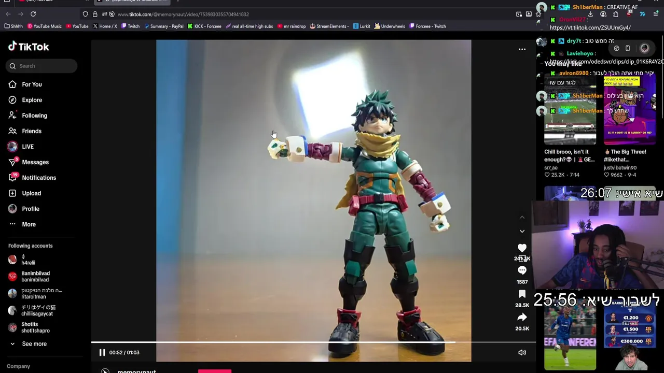
Task: Open the padlock site information
Action: tap(95, 14)
